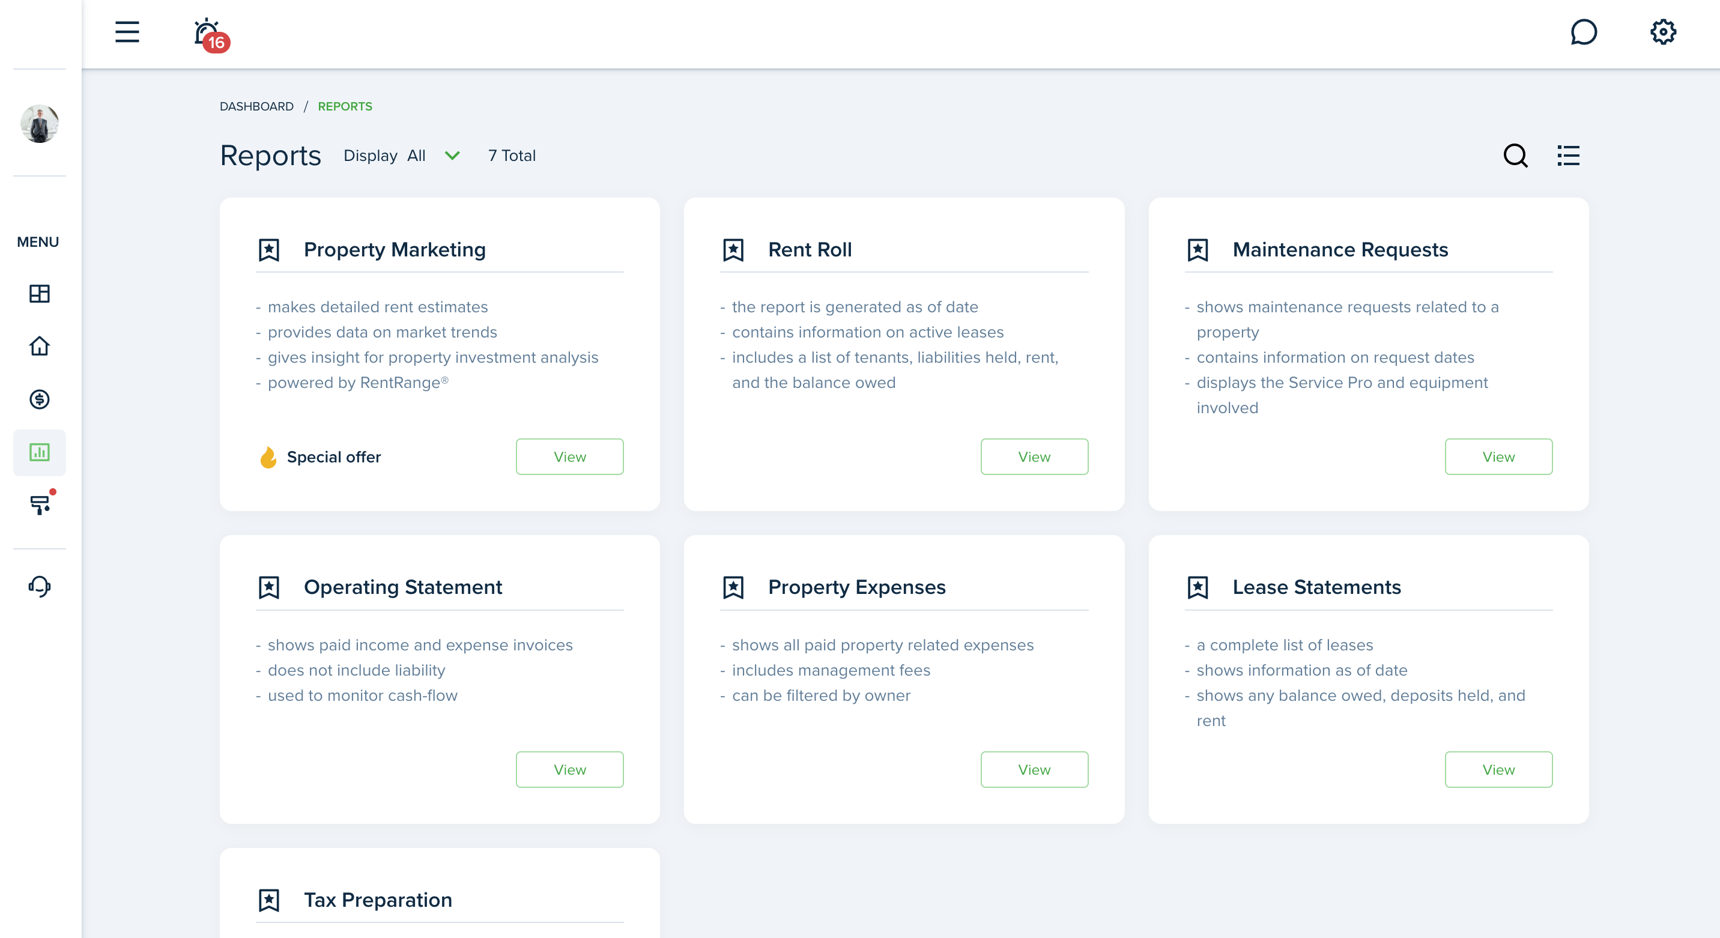The image size is (1720, 938).
Task: View the Property Marketing report
Action: click(569, 456)
